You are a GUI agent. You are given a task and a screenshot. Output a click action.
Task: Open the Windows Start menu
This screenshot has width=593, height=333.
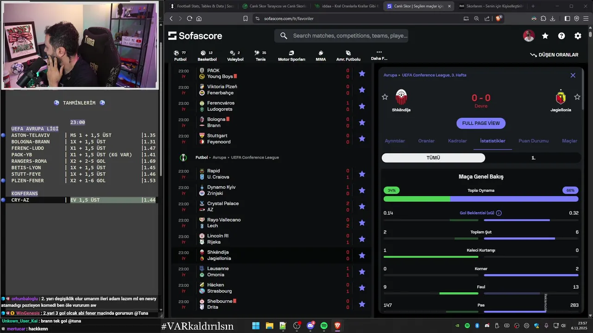(256, 326)
